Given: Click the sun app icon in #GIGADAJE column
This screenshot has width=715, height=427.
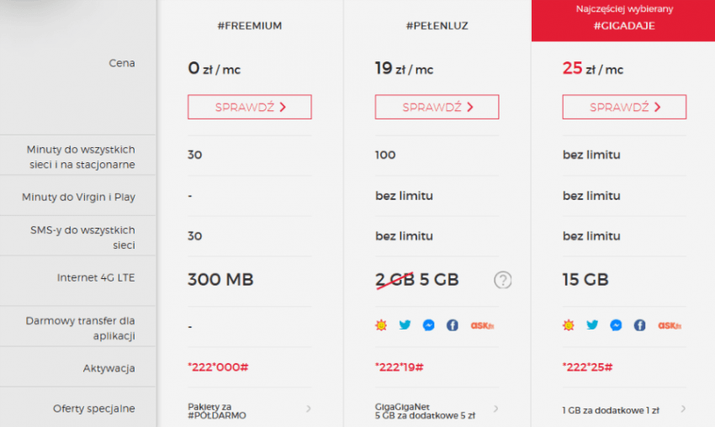Looking at the screenshot, I should [x=568, y=325].
